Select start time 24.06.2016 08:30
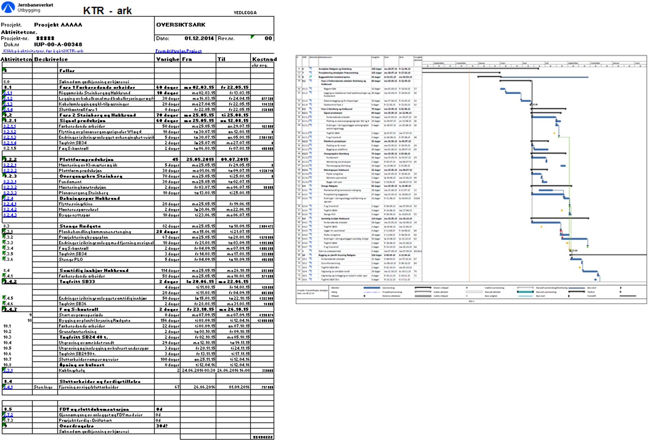 point(198,370)
